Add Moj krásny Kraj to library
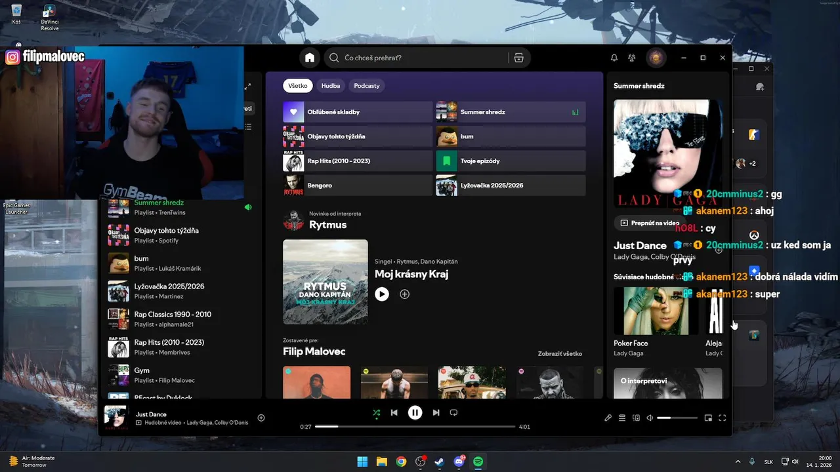The image size is (840, 472). tap(405, 294)
